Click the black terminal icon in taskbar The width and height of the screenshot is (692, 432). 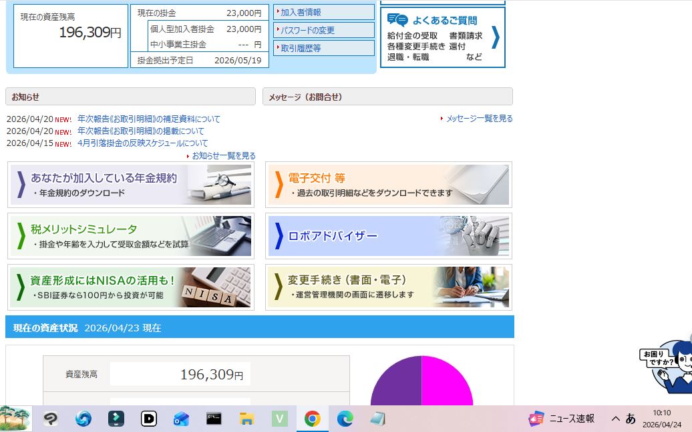(214, 419)
